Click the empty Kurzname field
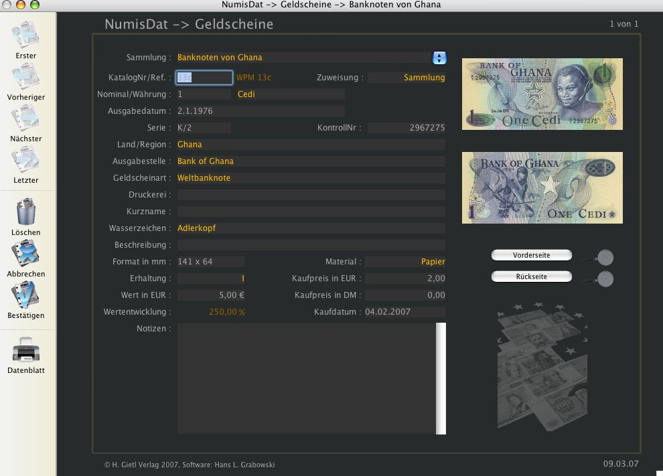The height and width of the screenshot is (476, 663). (x=311, y=212)
